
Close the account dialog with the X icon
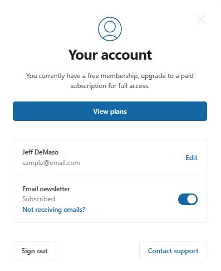tap(200, 20)
